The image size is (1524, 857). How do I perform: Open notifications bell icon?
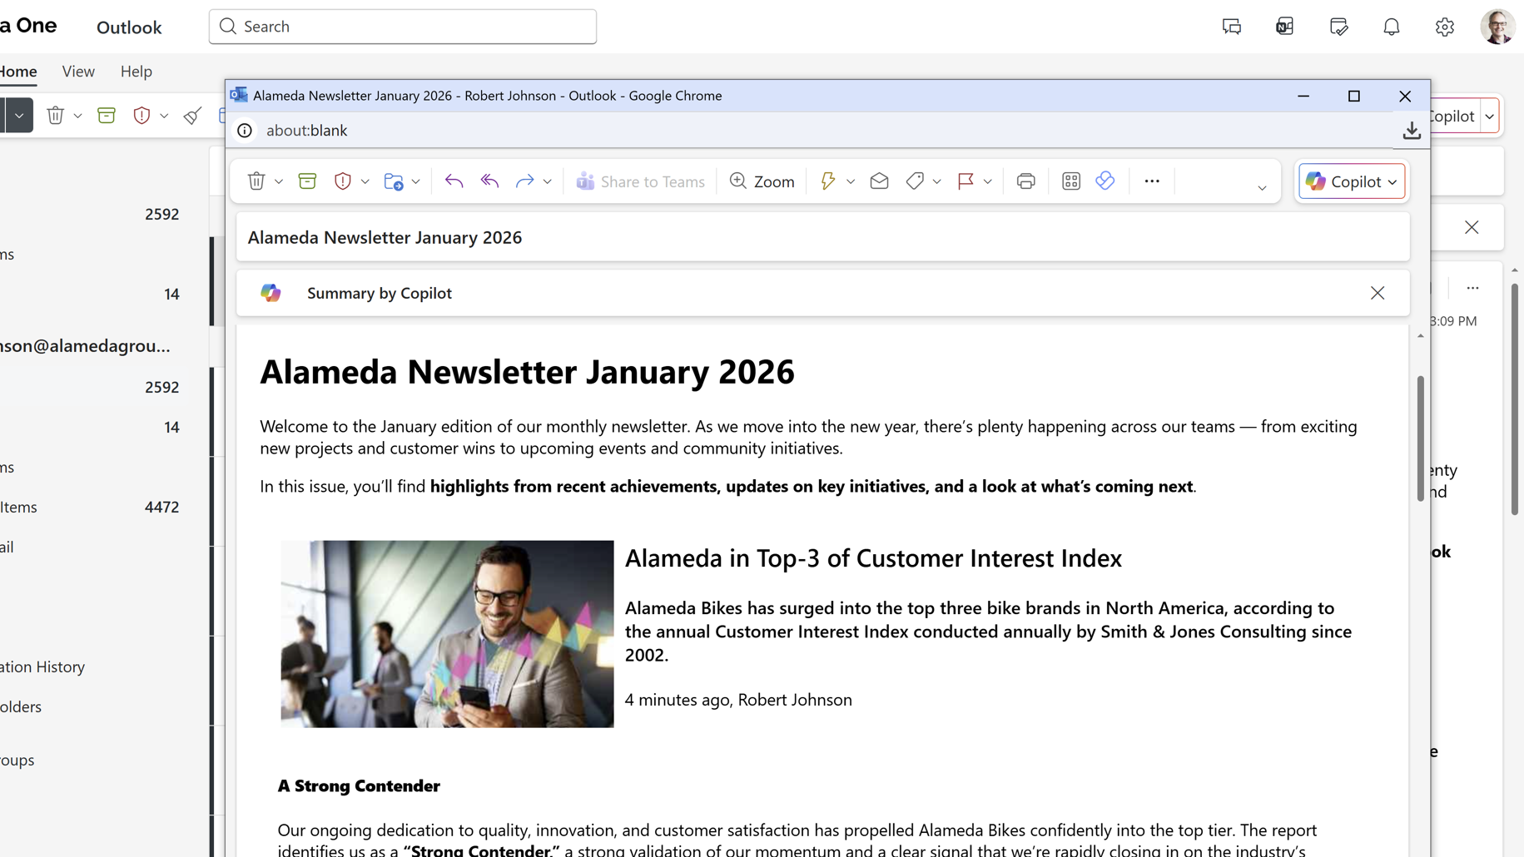tap(1392, 27)
